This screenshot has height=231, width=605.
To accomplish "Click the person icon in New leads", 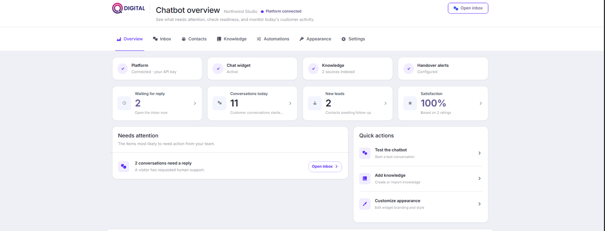I will pos(315,103).
